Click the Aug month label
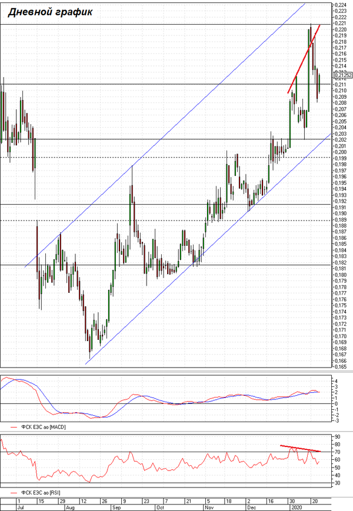 [70, 507]
